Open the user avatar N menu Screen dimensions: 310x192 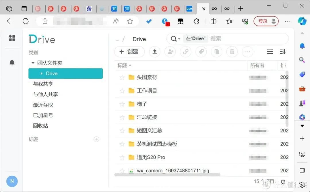12,181
